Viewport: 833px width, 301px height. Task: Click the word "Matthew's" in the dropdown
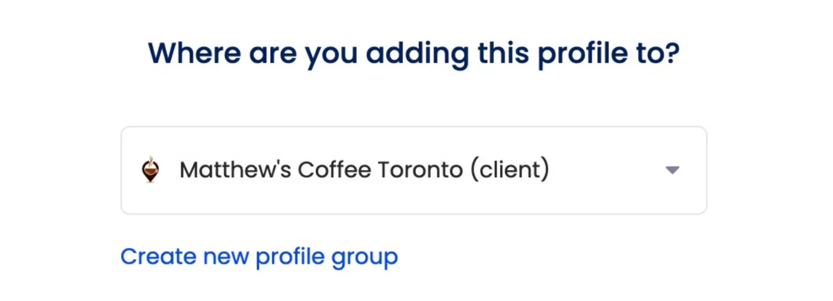(x=235, y=170)
